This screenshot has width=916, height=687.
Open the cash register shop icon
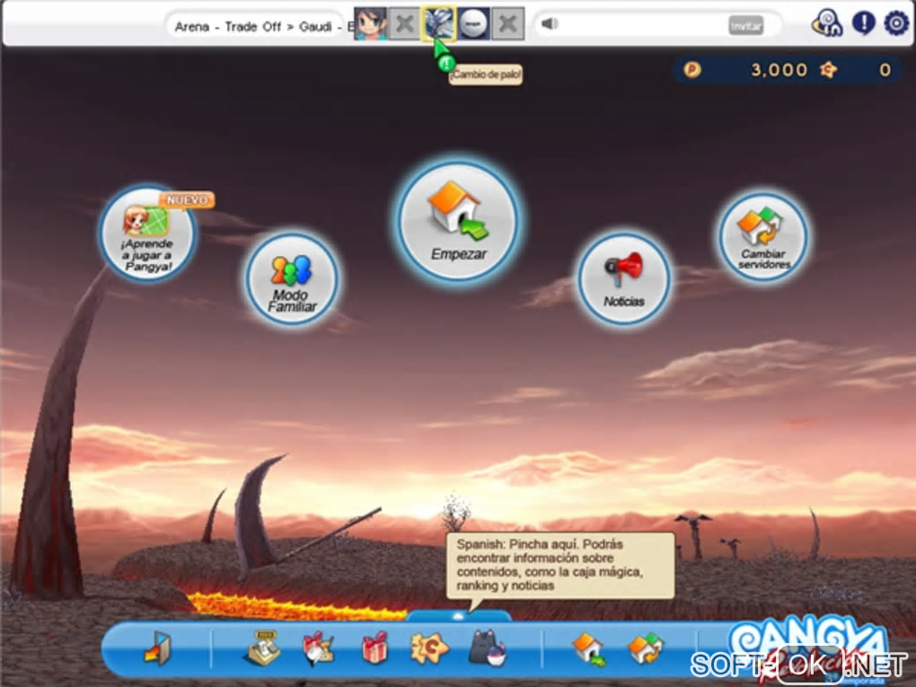tap(261, 647)
